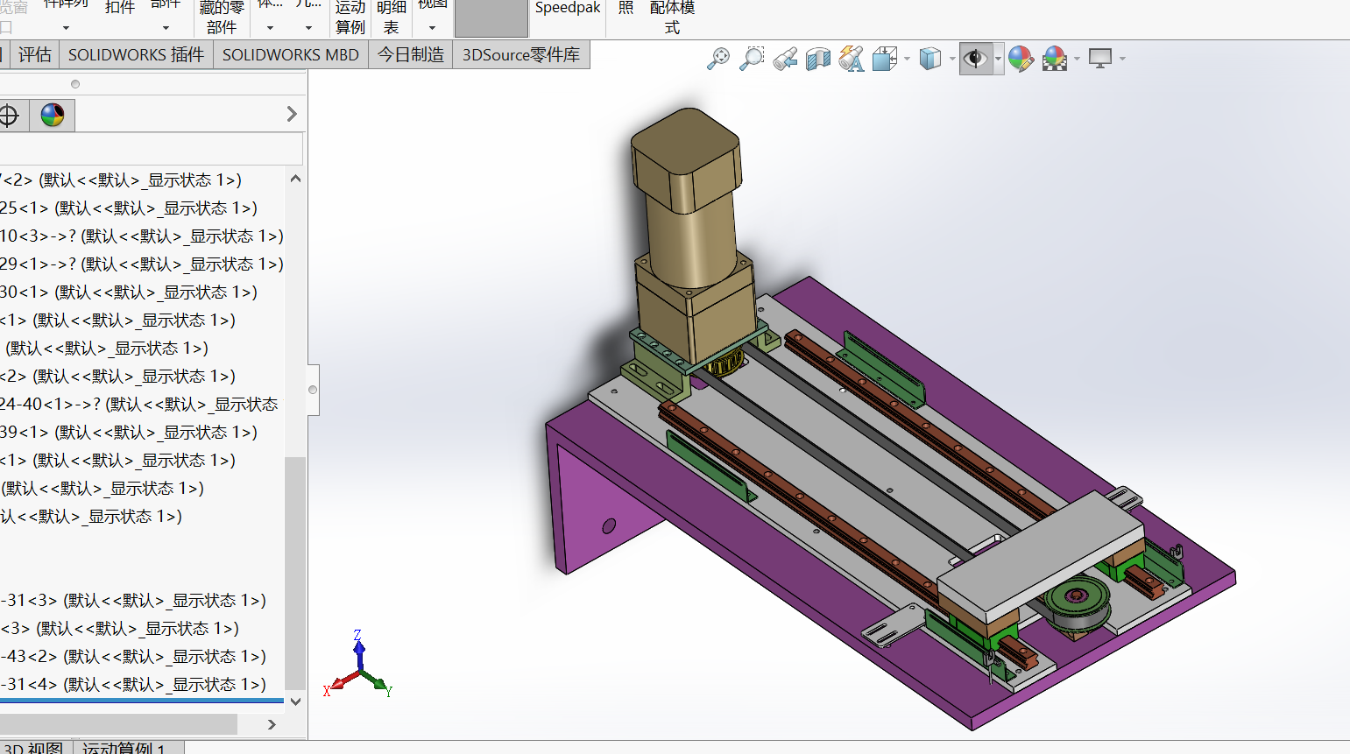The height and width of the screenshot is (754, 1350).
Task: Click the 运动算例 ribbon button
Action: [350, 18]
